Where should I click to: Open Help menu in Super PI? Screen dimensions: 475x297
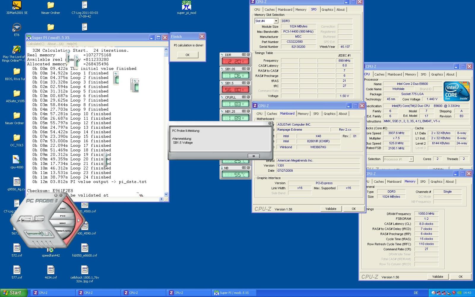[72, 44]
